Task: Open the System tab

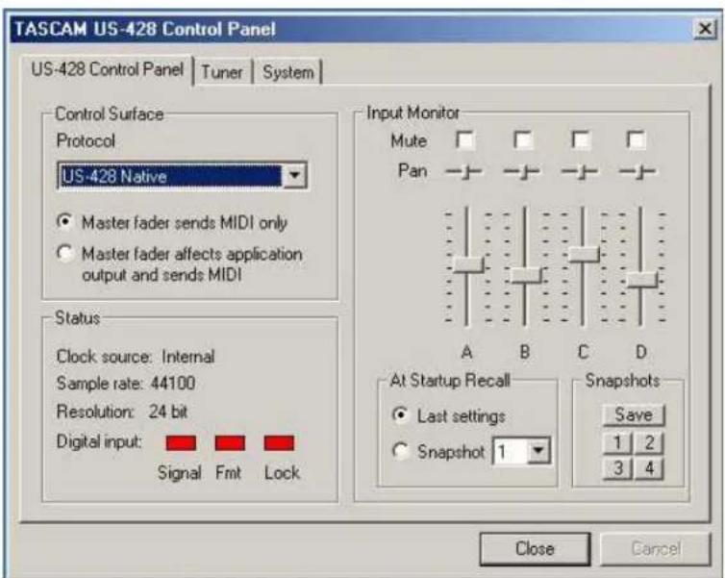Action: 287,72
